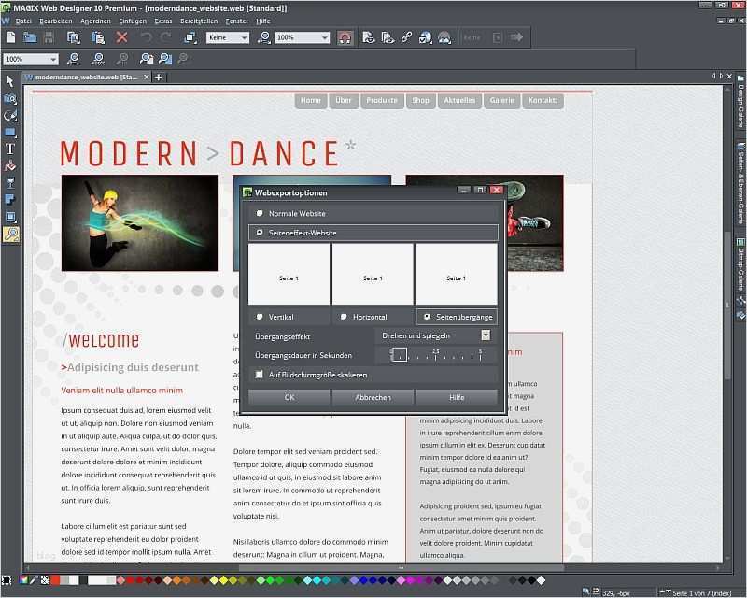747x598 pixels.
Task: Select the Selector arrow tool
Action: click(10, 83)
